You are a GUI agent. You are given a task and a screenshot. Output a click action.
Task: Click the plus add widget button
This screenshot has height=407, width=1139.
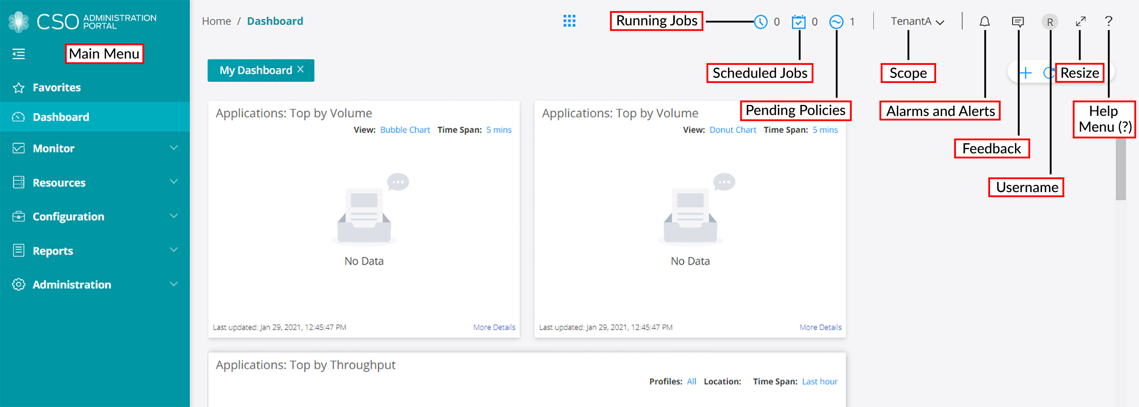click(1026, 73)
